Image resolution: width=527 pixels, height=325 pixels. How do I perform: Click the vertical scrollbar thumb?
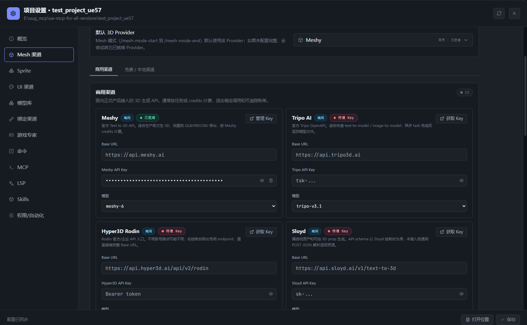tap(525, 96)
